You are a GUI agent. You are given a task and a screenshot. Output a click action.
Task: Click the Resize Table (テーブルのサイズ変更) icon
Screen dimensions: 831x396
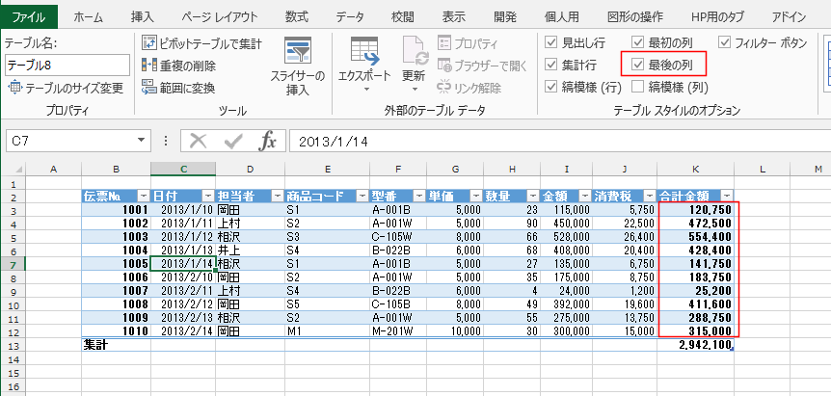tap(14, 88)
